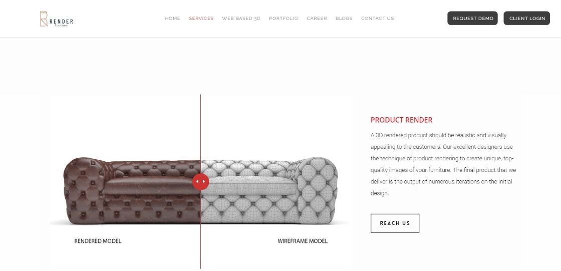Click the Rendered Model label

point(98,241)
